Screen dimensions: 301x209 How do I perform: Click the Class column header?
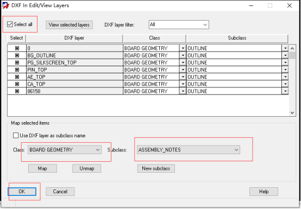154,38
